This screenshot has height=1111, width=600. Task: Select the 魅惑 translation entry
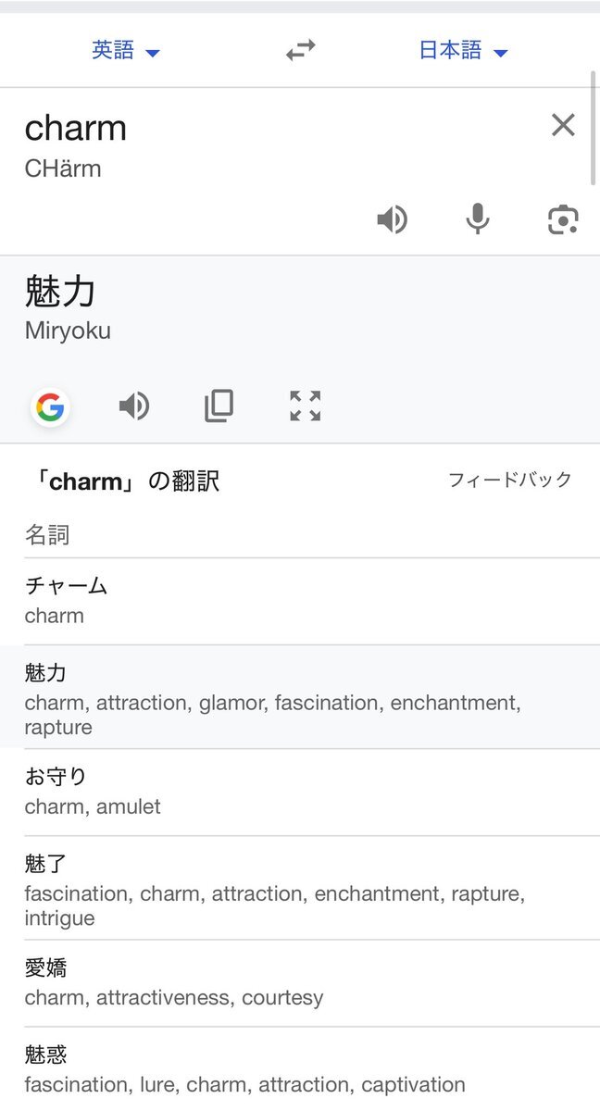click(300, 1069)
